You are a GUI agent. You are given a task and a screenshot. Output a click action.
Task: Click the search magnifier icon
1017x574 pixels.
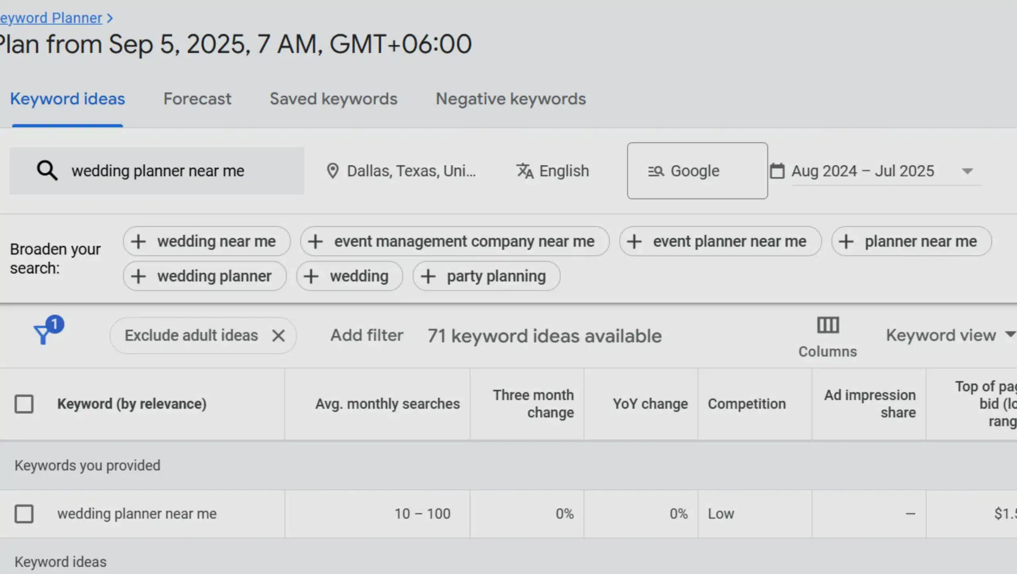[46, 170]
